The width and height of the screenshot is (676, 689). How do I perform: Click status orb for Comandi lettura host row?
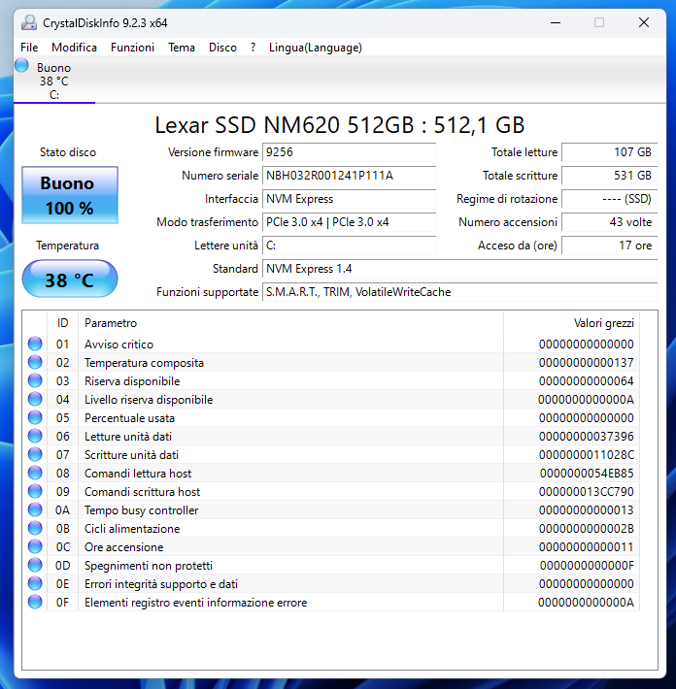tap(35, 473)
